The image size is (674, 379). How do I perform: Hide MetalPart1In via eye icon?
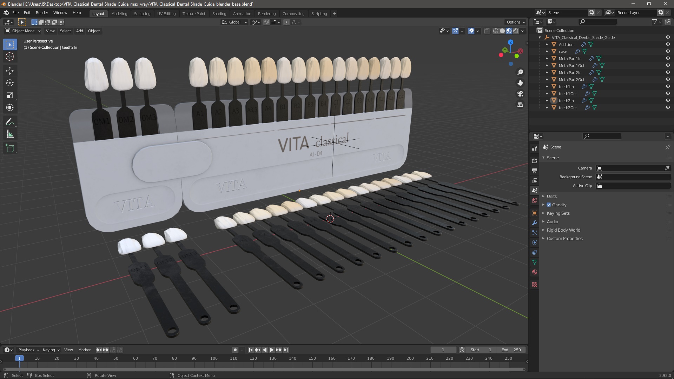pyautogui.click(x=668, y=58)
